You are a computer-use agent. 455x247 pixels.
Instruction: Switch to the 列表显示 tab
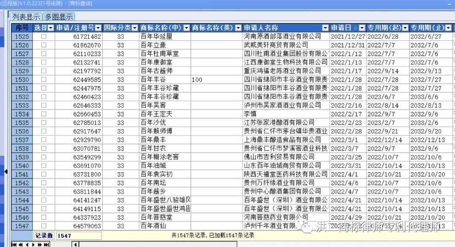pos(26,17)
